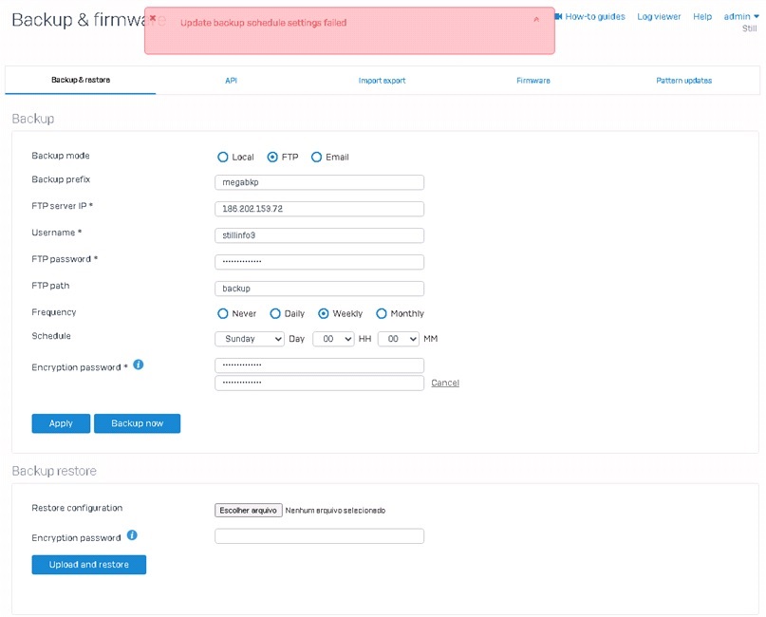Screen dimensions: 766x617
Task: Open the Sunday day dropdown
Action: click(x=250, y=339)
